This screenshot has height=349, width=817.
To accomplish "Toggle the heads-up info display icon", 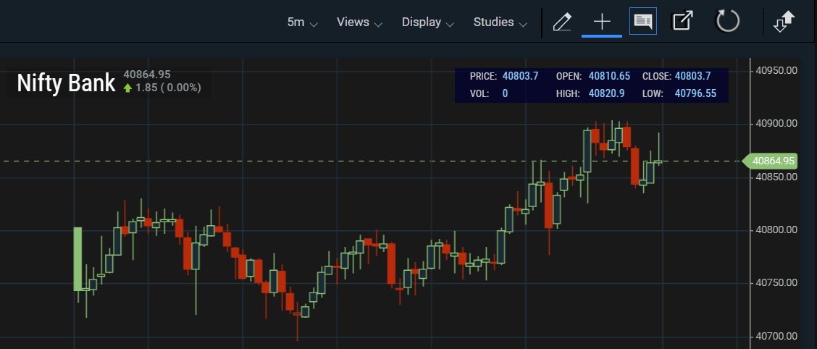I will pyautogui.click(x=643, y=21).
